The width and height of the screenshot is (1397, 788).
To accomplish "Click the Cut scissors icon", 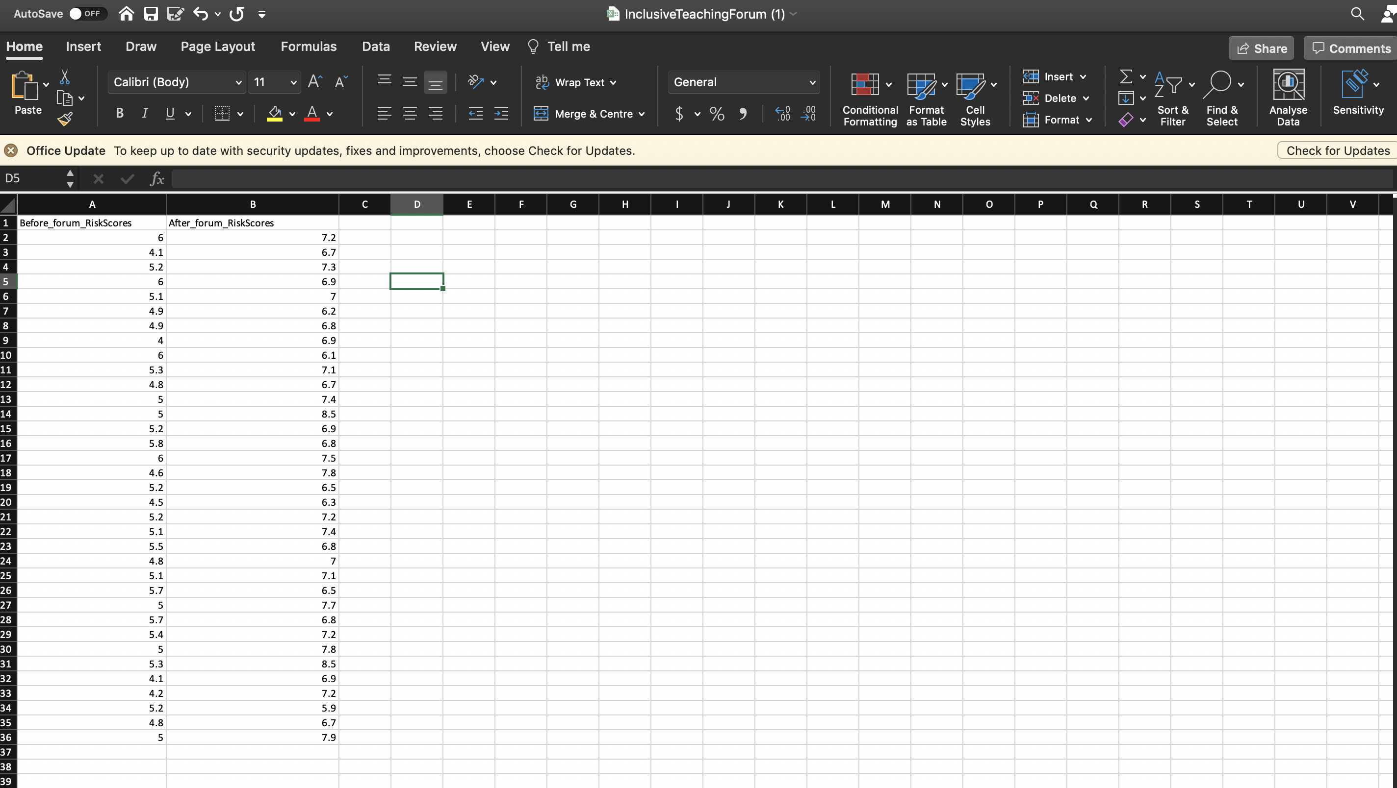I will coord(65,77).
